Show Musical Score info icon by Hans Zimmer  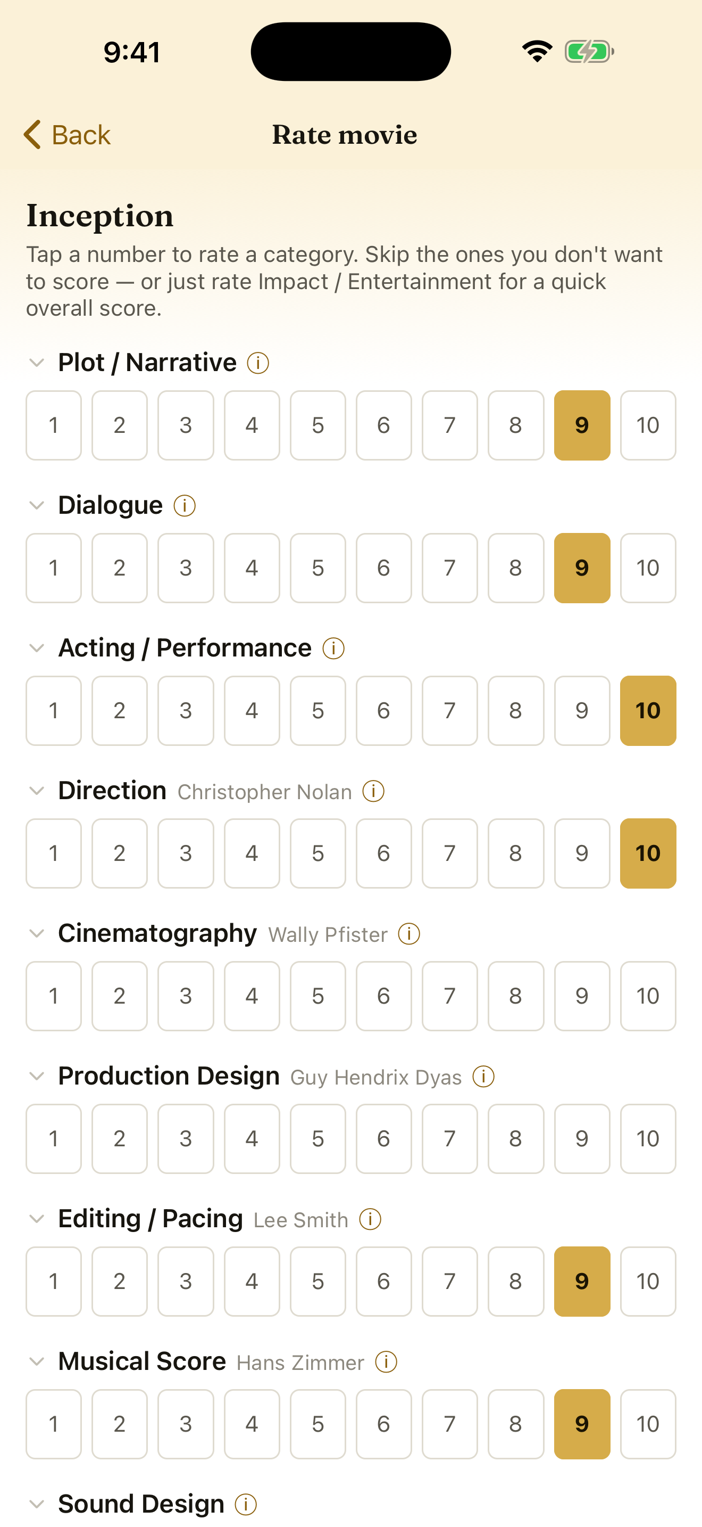click(x=387, y=1361)
